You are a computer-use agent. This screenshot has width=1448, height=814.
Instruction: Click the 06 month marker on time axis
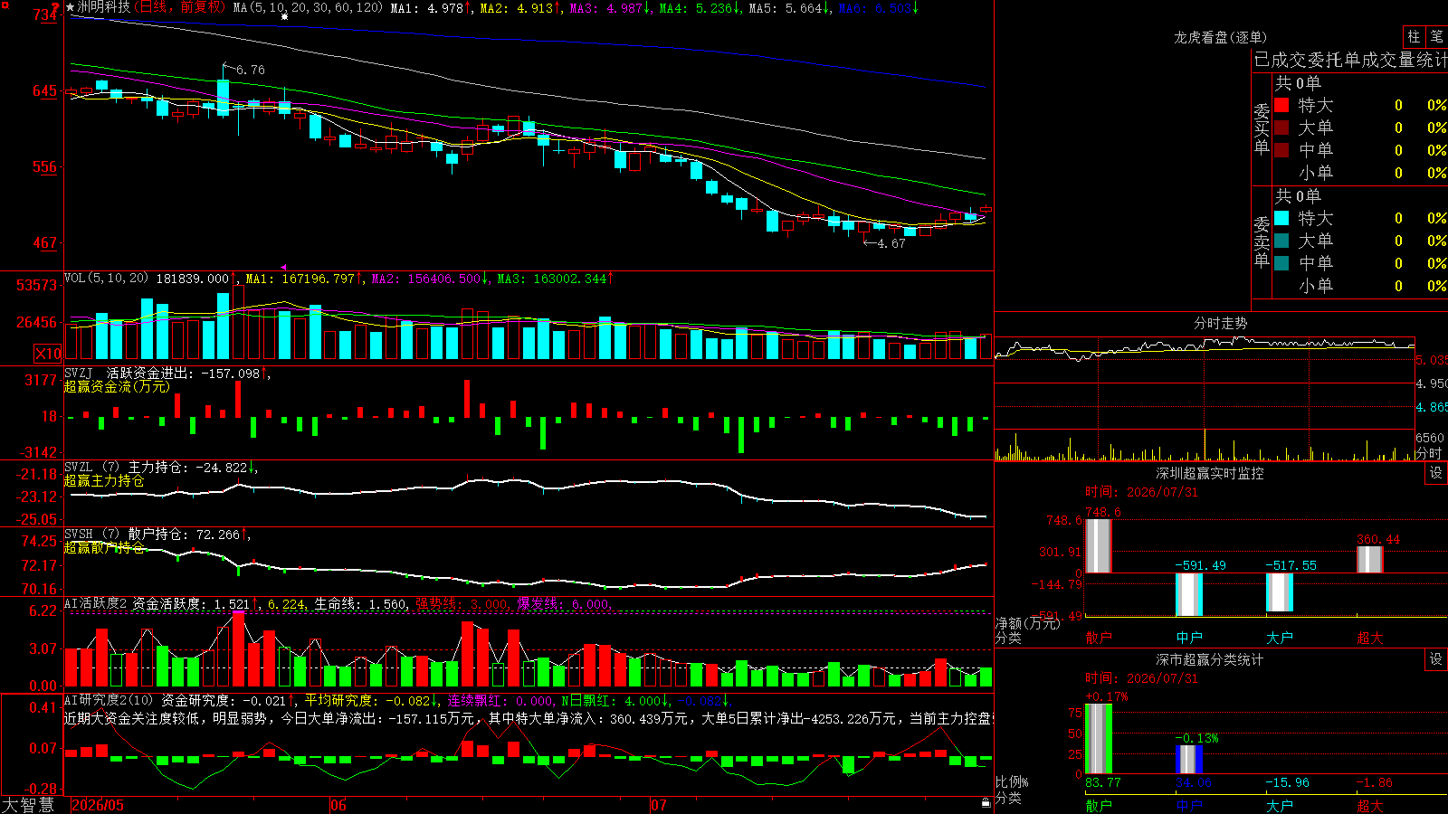click(338, 805)
